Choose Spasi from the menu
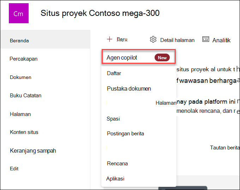 click(x=113, y=119)
